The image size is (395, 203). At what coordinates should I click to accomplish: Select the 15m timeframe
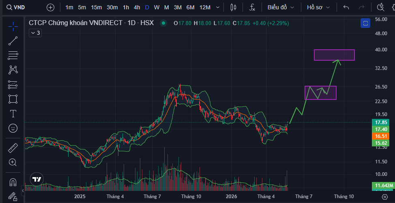(96, 8)
